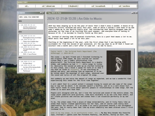155x116 pixels.
Task: Open LOG_2025-12-23.txt entry
Action: pos(28,36)
